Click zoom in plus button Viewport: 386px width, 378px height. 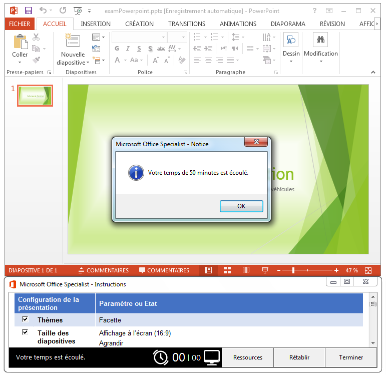pos(336,270)
